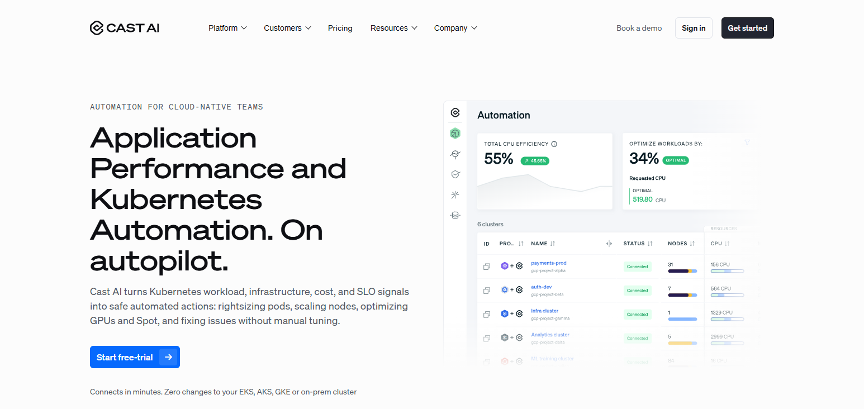
Task: Click the payments-prod nodes usage bar
Action: (682, 271)
